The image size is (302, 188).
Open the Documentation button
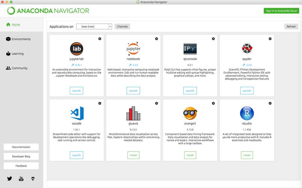21,147
